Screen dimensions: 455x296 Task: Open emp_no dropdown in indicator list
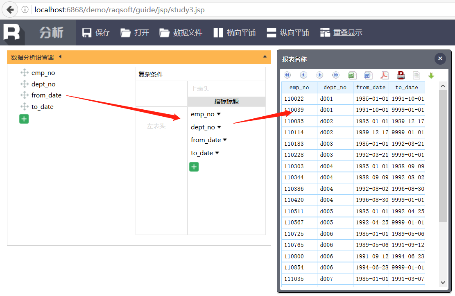point(219,114)
